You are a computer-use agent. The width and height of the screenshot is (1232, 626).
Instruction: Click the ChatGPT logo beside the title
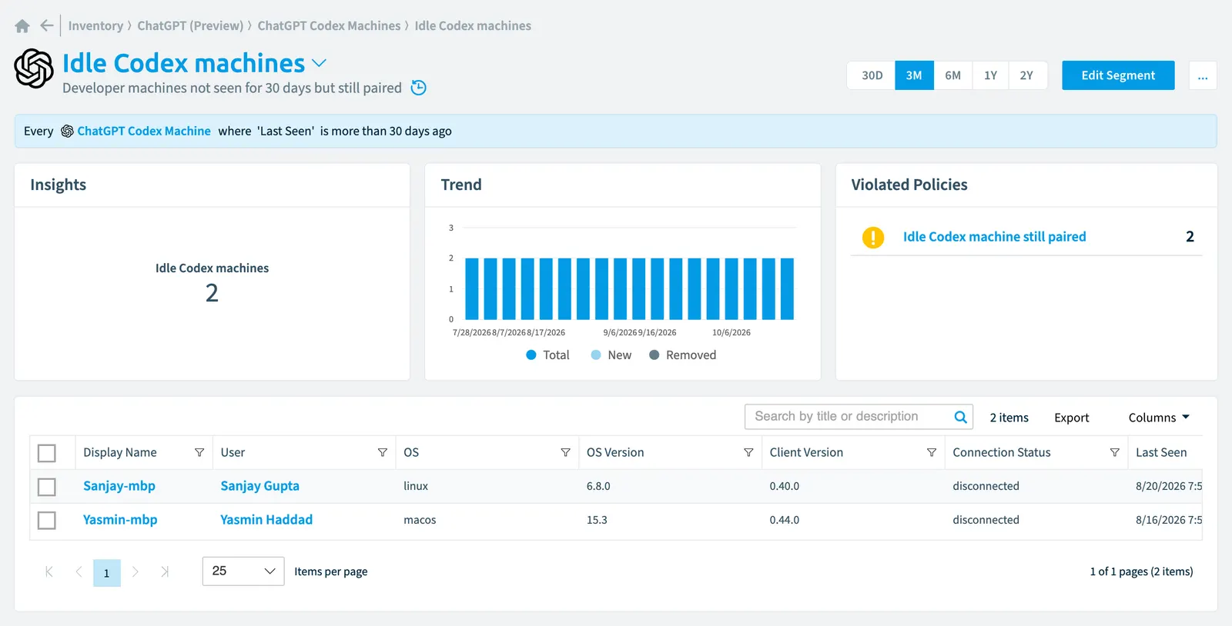(34, 68)
